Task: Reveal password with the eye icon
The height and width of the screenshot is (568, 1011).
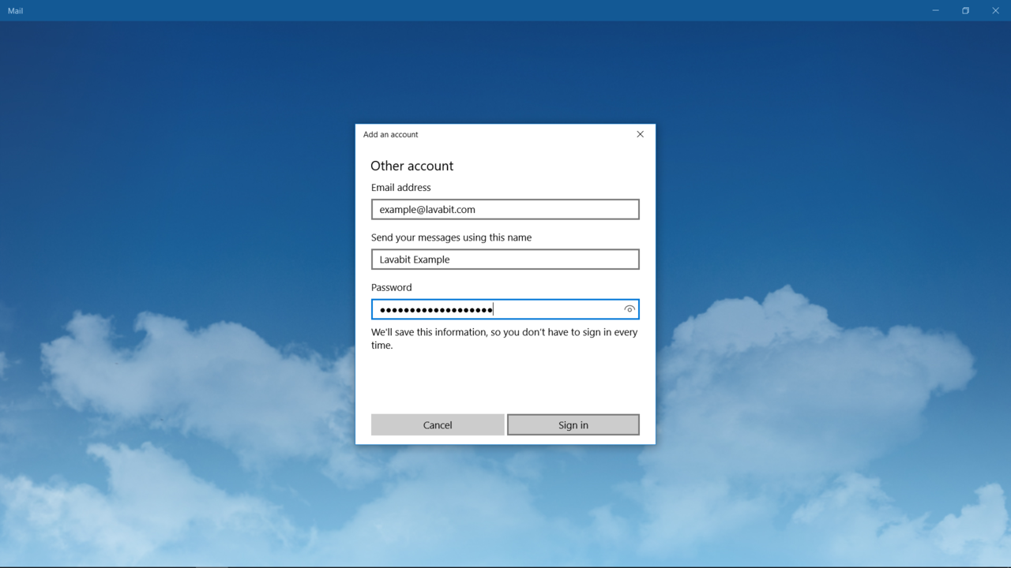Action: pyautogui.click(x=630, y=309)
